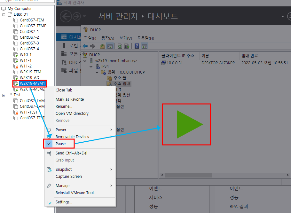The image size is (291, 213).
Task: Open the 보기(V) menu in DHCP window
Action: [x=125, y=38]
